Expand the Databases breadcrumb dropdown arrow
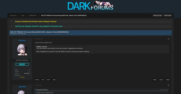181x94 pixels. coord(35,16)
